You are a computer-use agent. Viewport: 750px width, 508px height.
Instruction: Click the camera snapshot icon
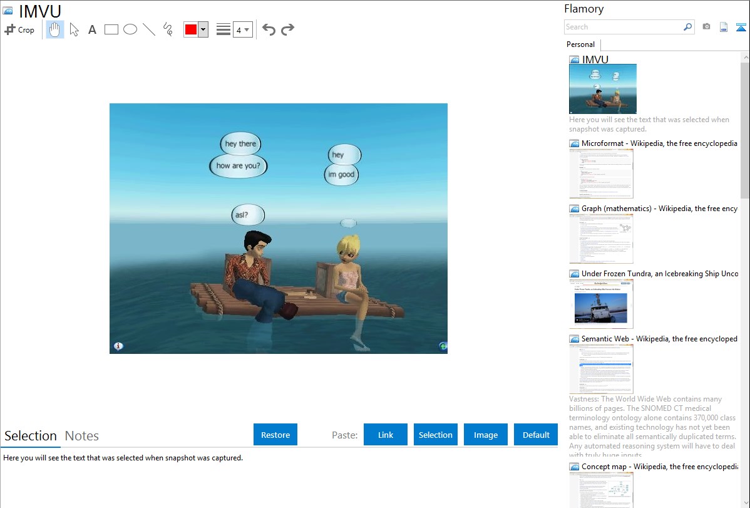click(706, 27)
